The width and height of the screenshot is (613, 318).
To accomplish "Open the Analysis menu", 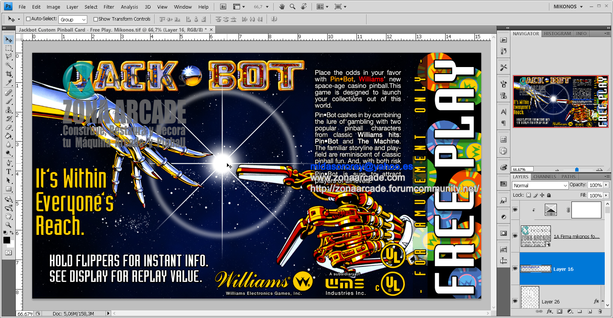I will click(x=129, y=7).
